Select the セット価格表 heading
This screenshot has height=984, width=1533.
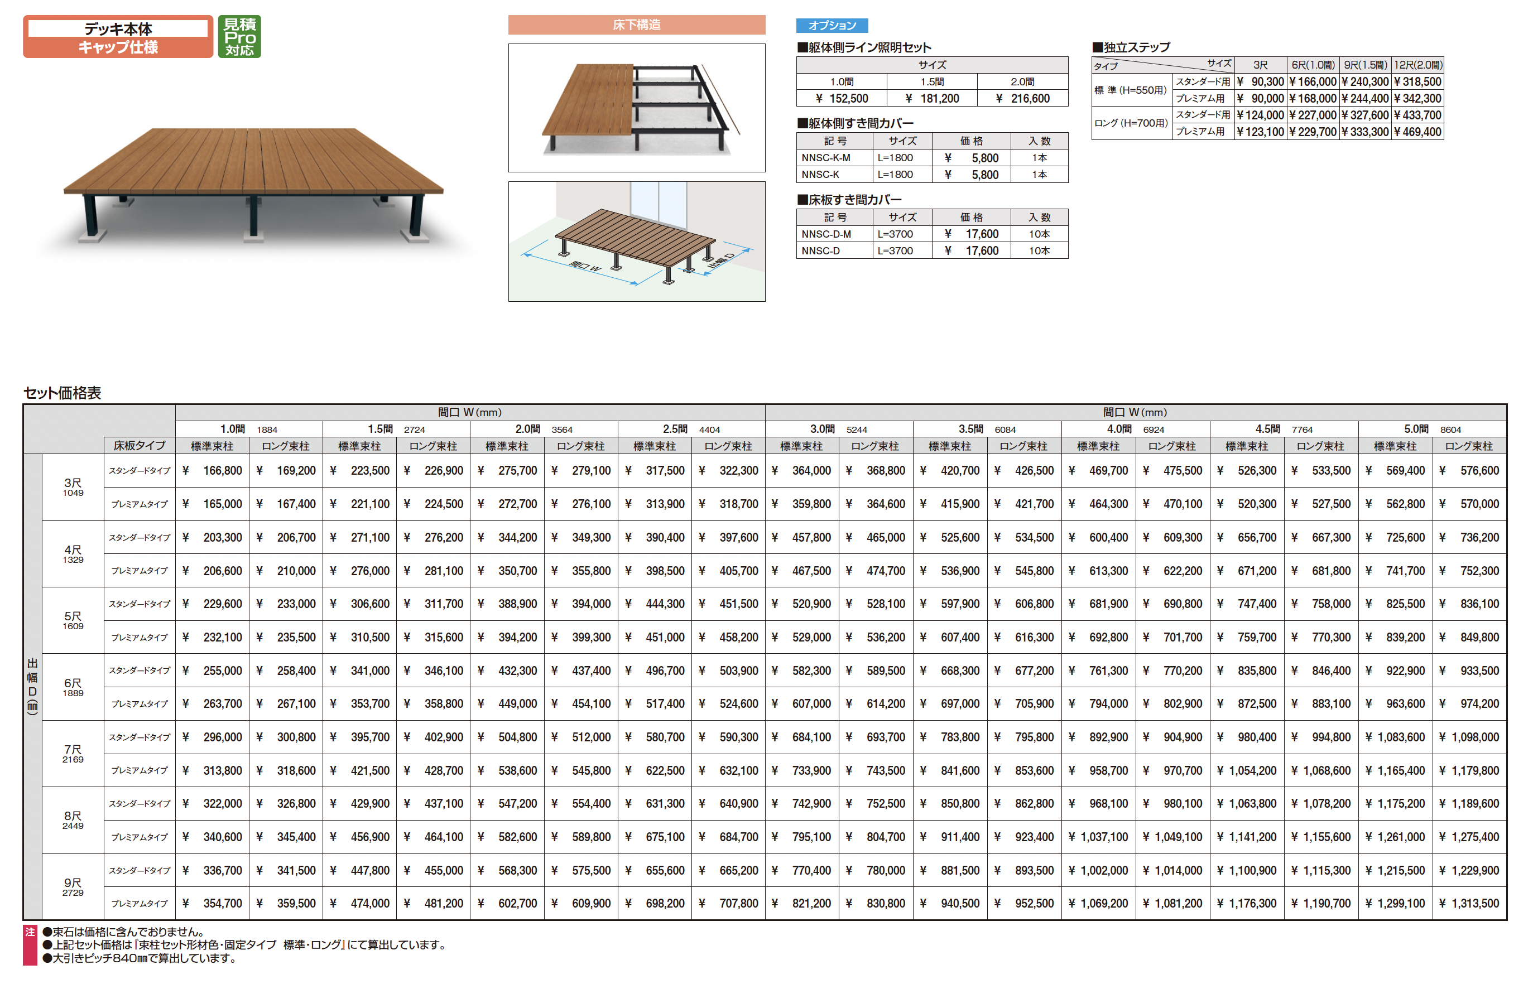pos(62,393)
